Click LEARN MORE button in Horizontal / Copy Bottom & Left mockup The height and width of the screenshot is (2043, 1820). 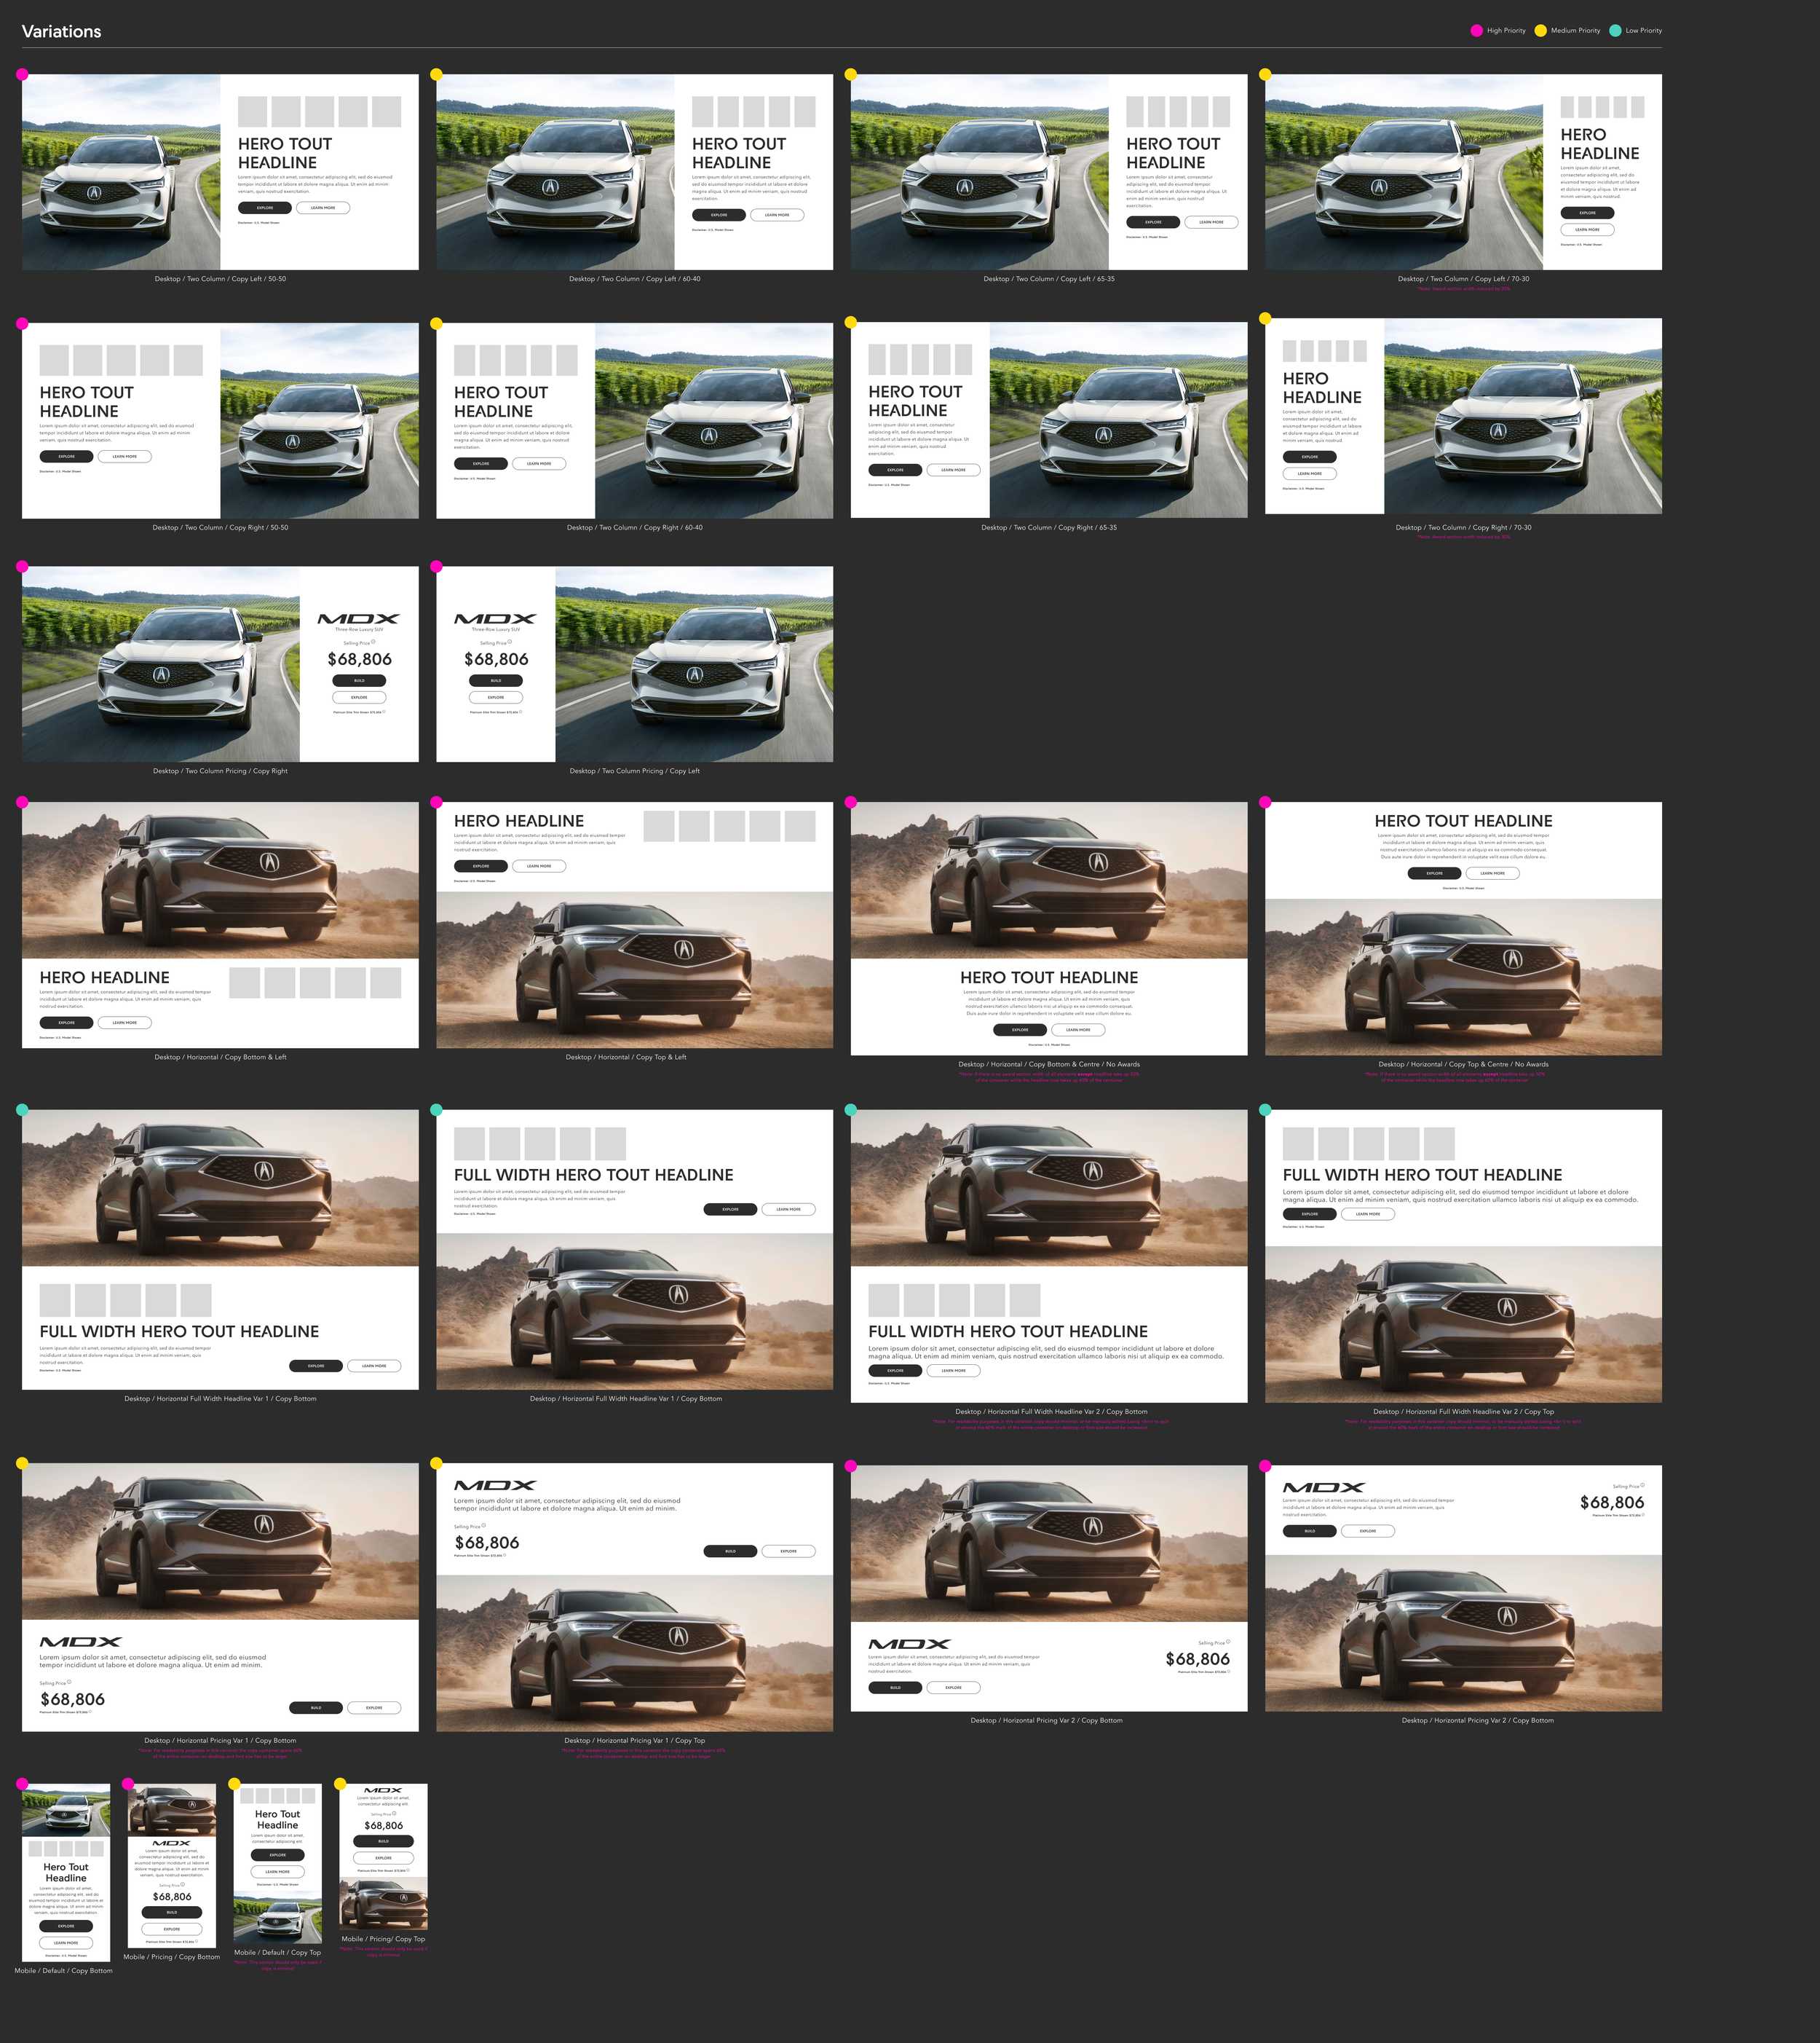(125, 1023)
